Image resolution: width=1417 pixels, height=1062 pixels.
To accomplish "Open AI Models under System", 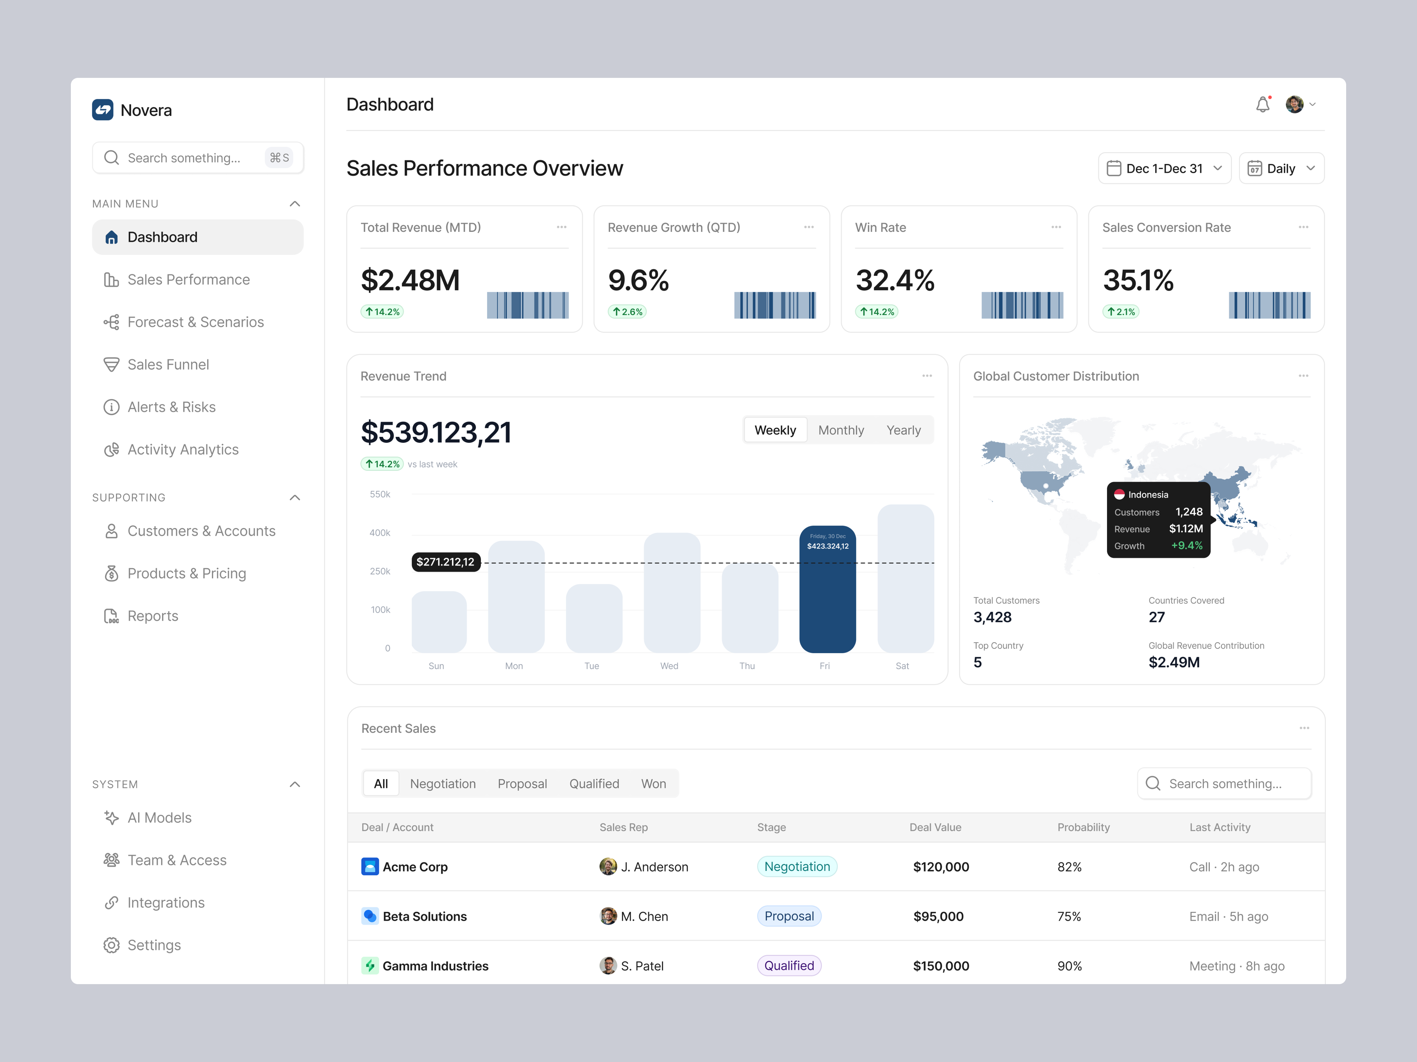I will pyautogui.click(x=159, y=817).
